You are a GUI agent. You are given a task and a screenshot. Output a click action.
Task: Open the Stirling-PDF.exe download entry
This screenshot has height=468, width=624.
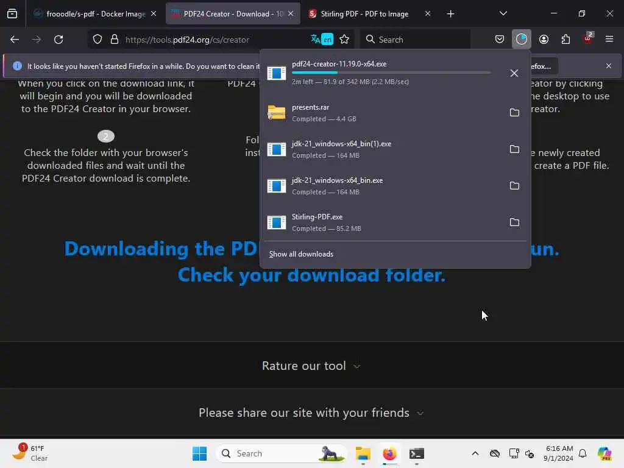tap(382, 222)
